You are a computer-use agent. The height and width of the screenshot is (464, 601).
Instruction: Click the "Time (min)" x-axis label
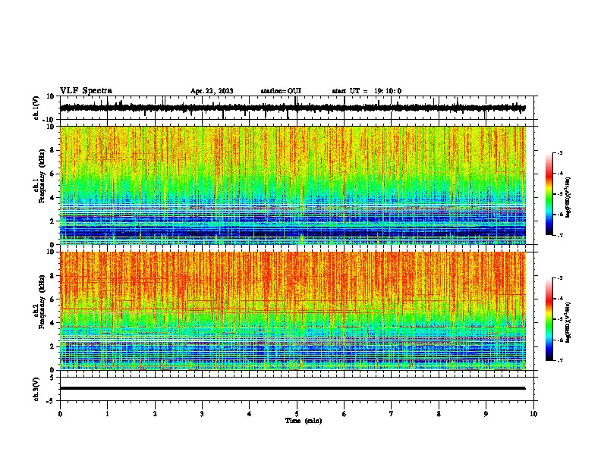click(304, 421)
